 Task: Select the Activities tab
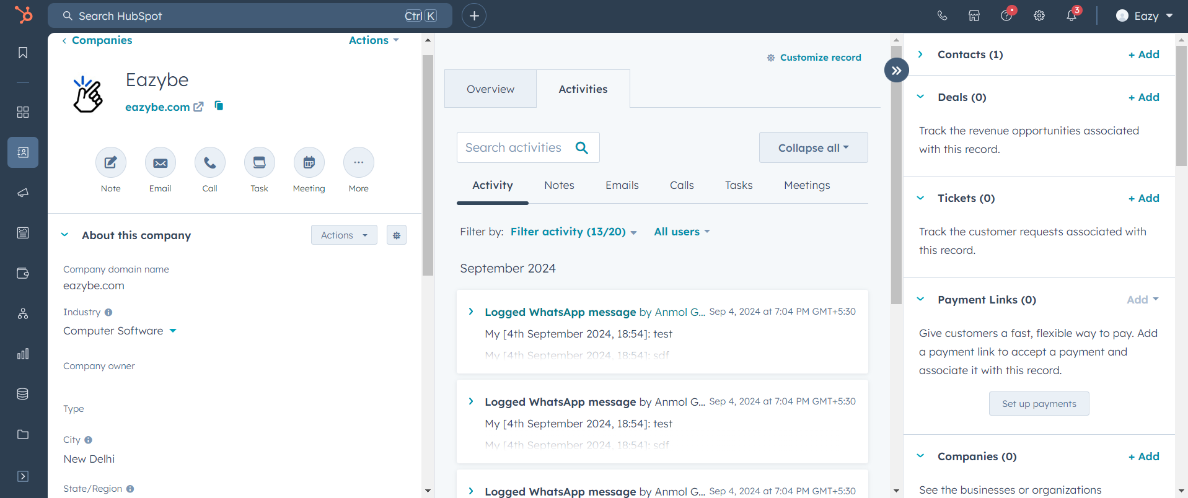583,89
